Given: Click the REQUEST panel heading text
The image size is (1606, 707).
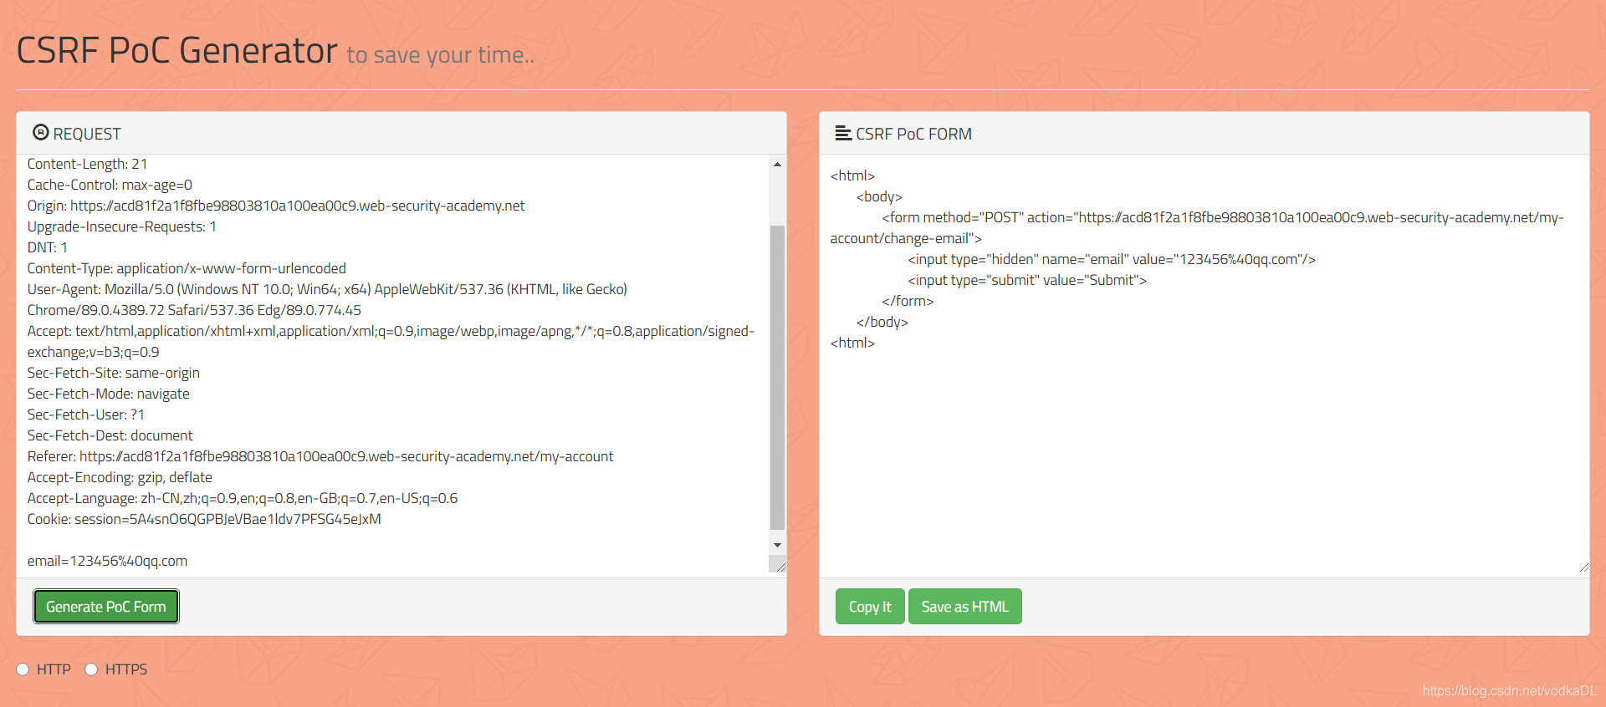Looking at the screenshot, I should 87,134.
